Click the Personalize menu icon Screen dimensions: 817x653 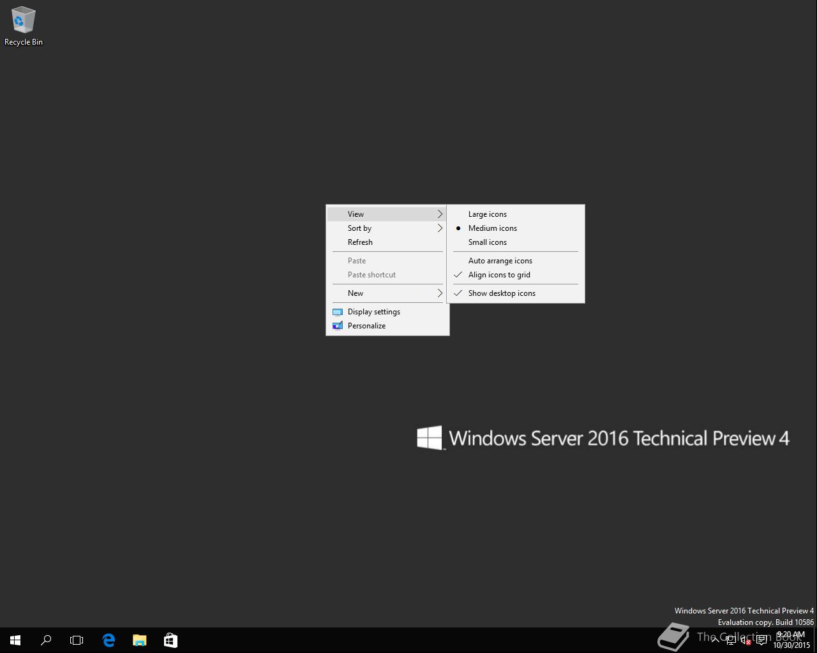pos(338,326)
